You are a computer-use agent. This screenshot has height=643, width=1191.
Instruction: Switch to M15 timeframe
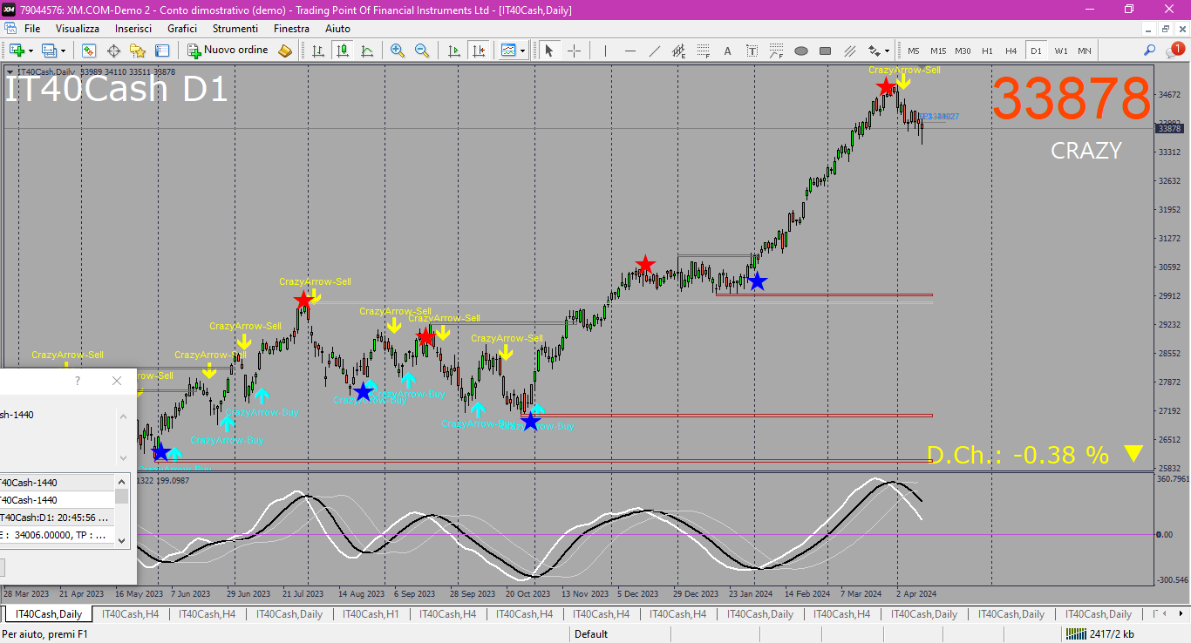pyautogui.click(x=938, y=51)
